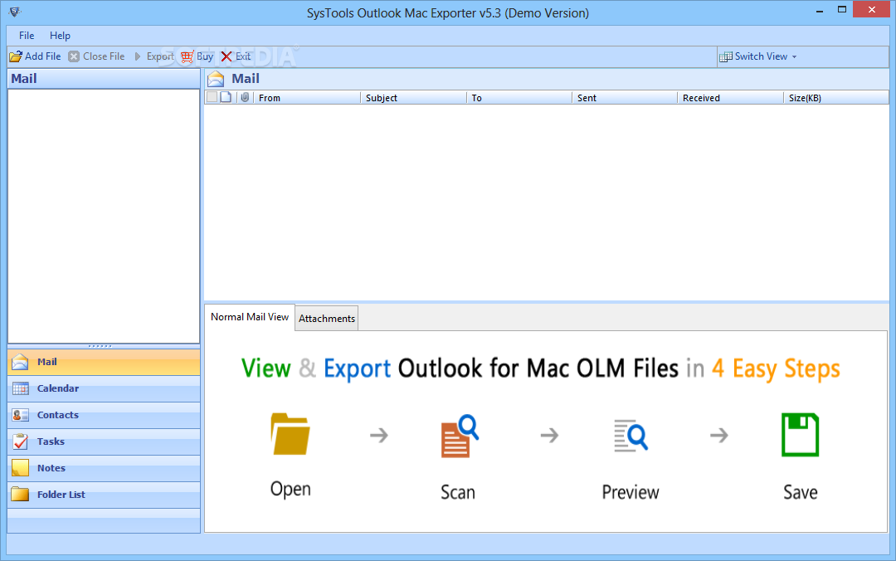
Task: Click the Open folder step icon
Action: pos(290,434)
